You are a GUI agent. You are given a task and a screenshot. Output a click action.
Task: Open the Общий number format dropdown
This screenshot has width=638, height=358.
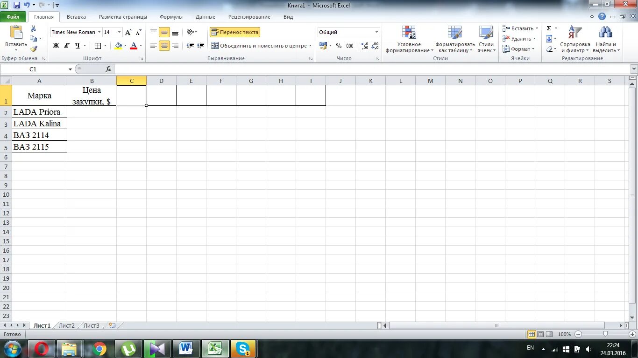(376, 32)
